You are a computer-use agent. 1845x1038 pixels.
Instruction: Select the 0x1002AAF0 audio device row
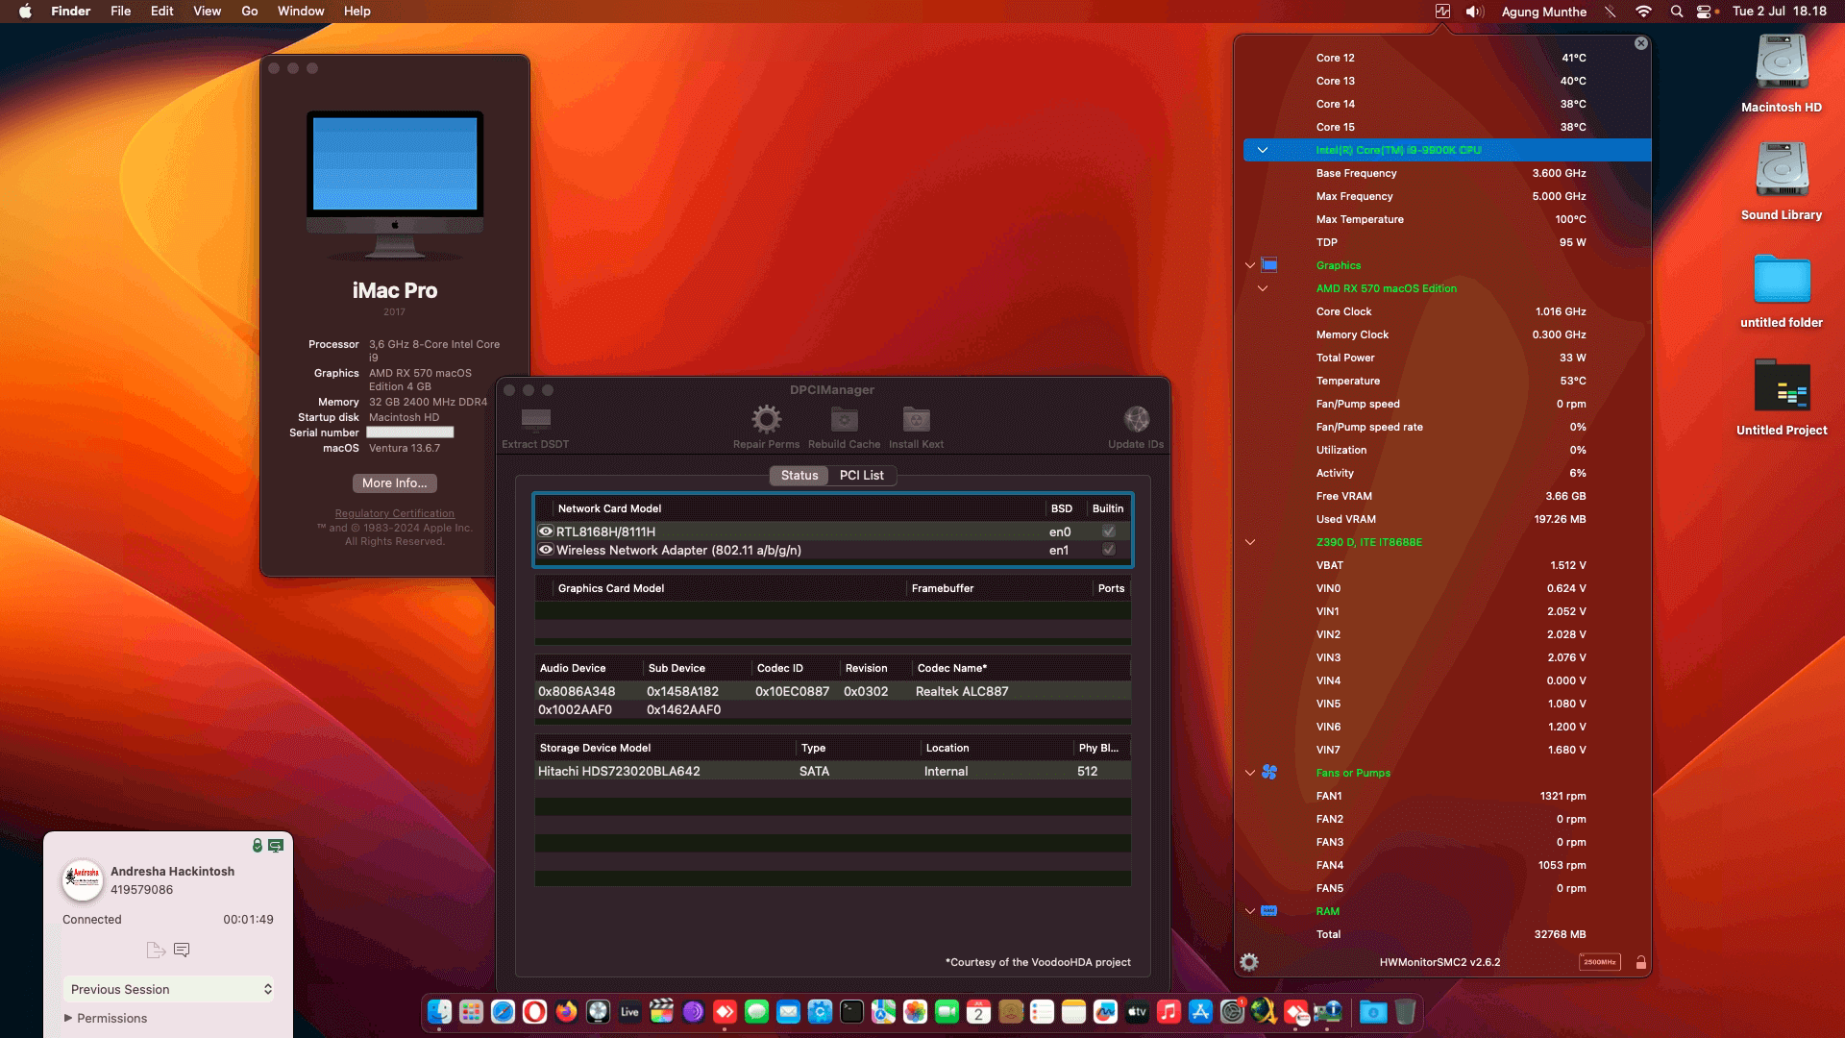click(x=833, y=709)
